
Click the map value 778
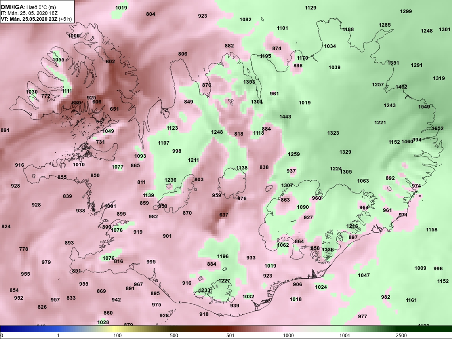pyautogui.click(x=24, y=249)
